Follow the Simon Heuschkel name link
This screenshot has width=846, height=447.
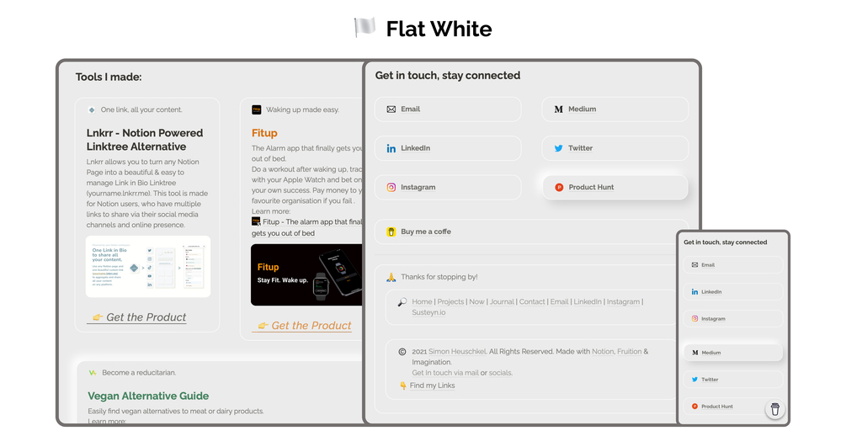tap(457, 351)
